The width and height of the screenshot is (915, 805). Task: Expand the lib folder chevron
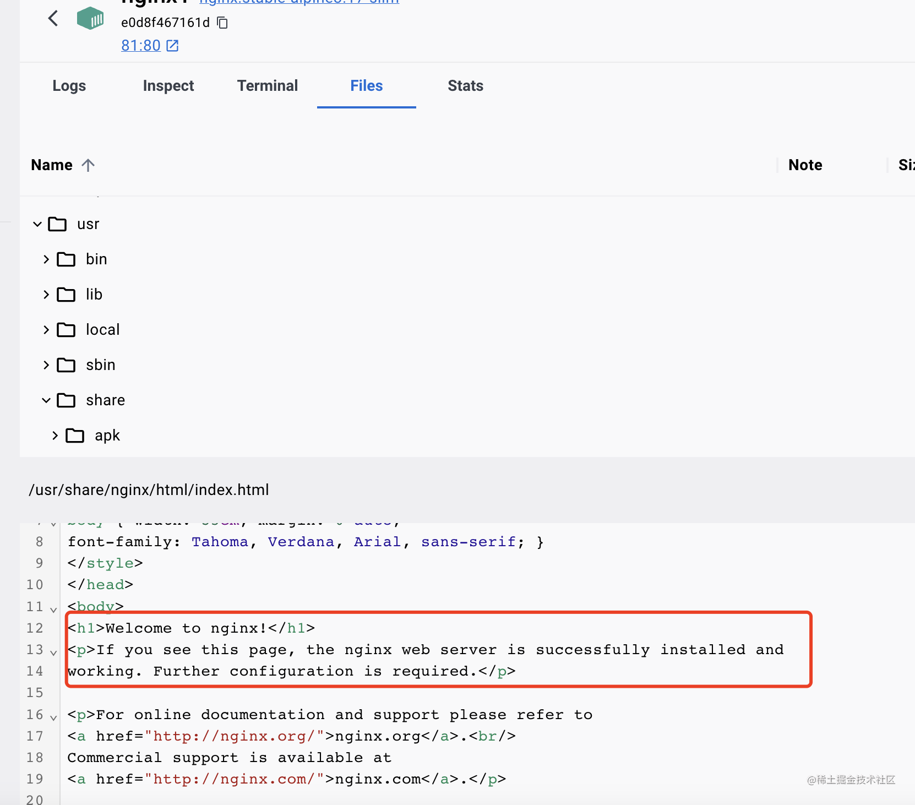click(46, 295)
